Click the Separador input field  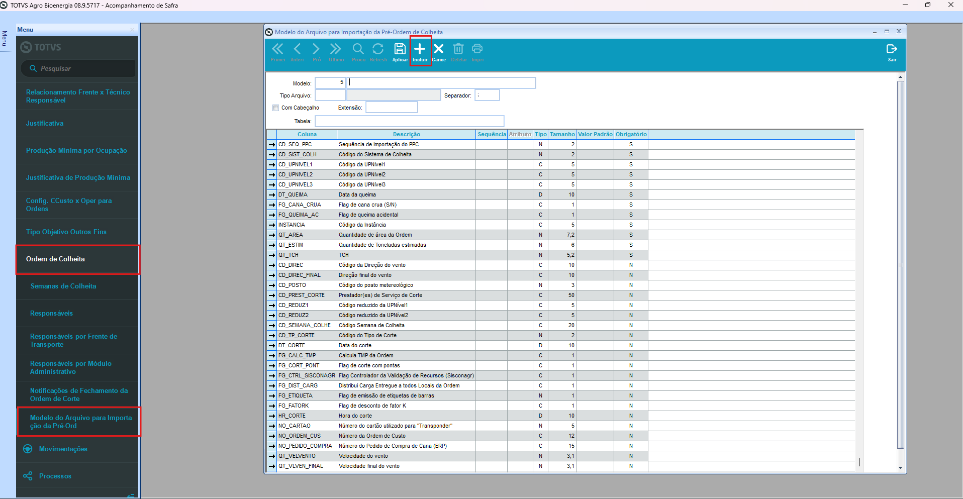pos(487,95)
